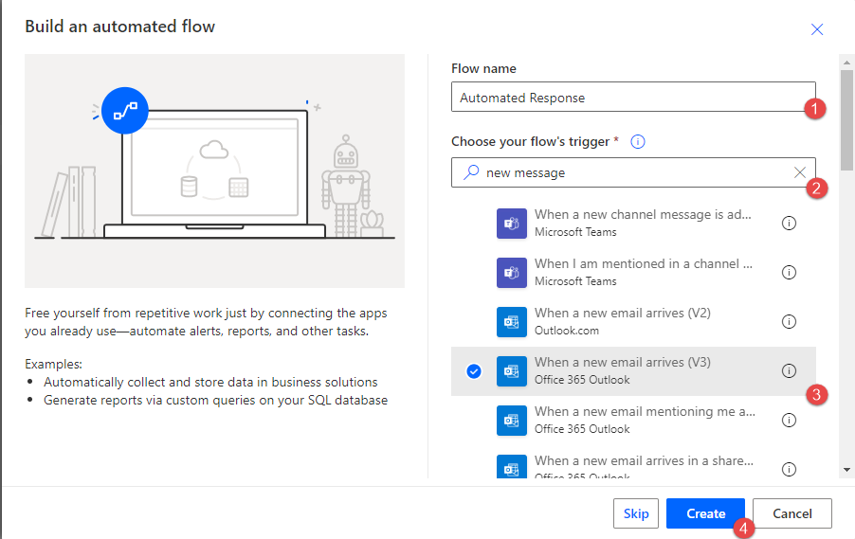Click the Outlook.com icon for new email (V2)

(511, 322)
